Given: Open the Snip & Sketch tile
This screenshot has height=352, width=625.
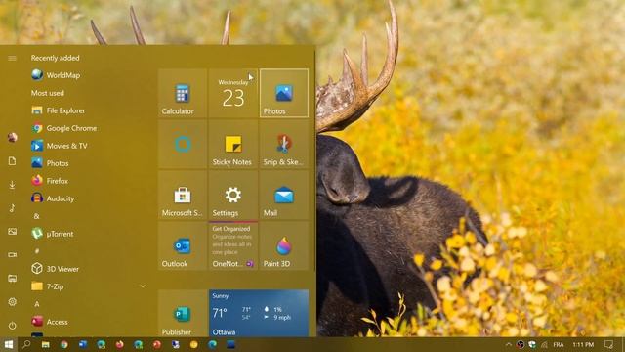Looking at the screenshot, I should (284, 144).
